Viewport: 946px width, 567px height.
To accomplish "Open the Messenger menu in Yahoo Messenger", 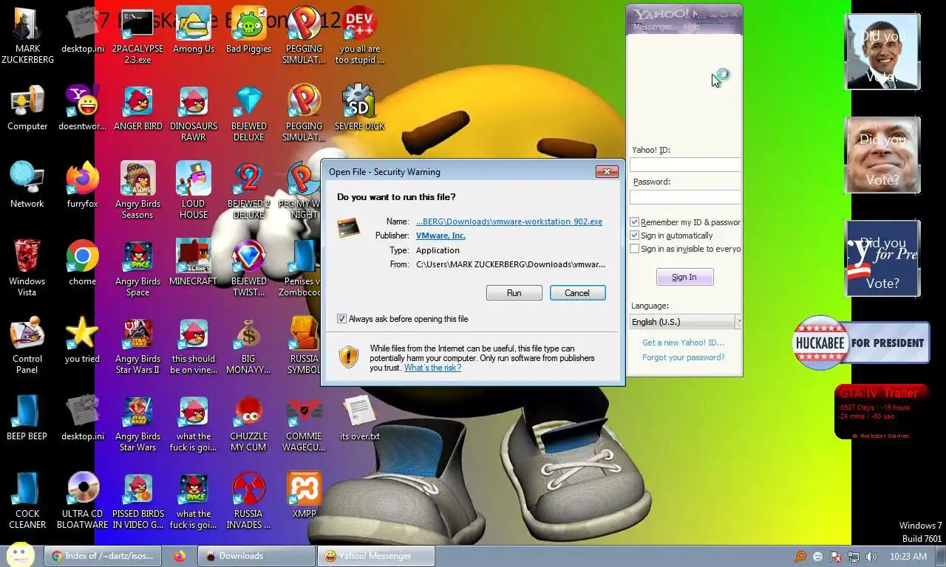I will tap(653, 27).
